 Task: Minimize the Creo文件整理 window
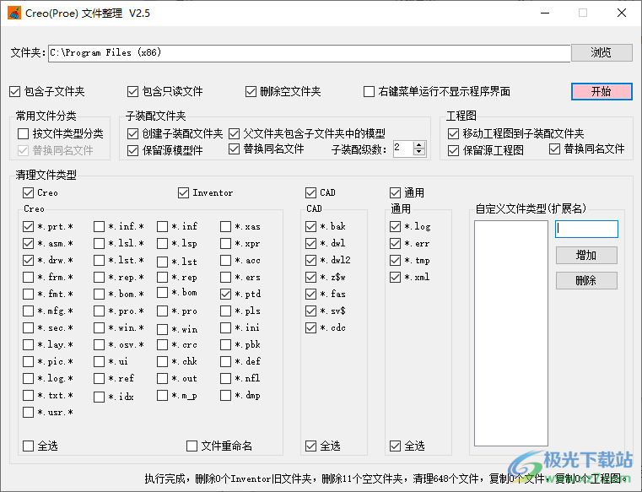[545, 14]
